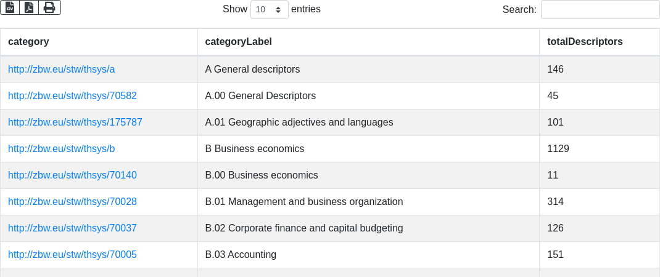
Task: Sort by categoryLabel column header
Action: (x=239, y=42)
